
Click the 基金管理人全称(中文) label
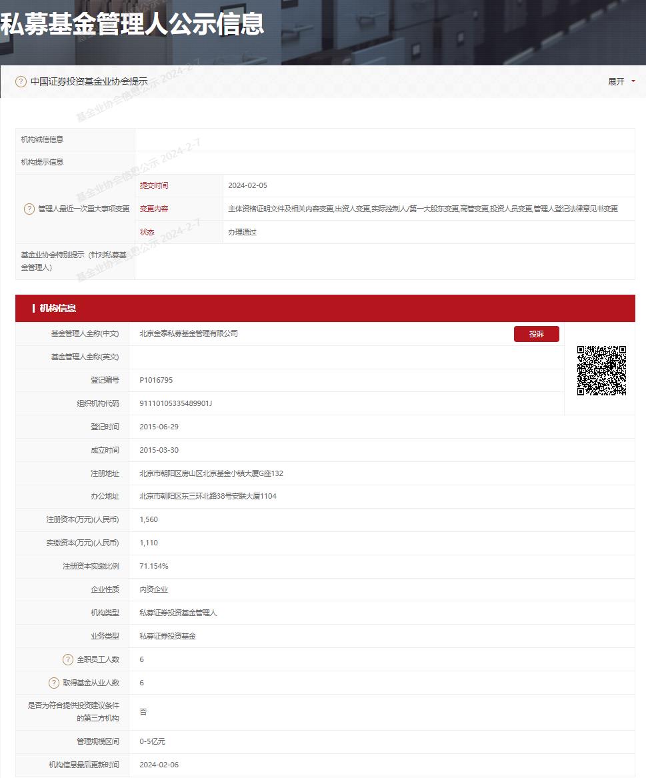pos(85,333)
